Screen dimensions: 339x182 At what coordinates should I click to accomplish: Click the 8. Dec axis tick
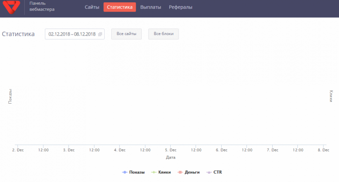[x=324, y=150]
